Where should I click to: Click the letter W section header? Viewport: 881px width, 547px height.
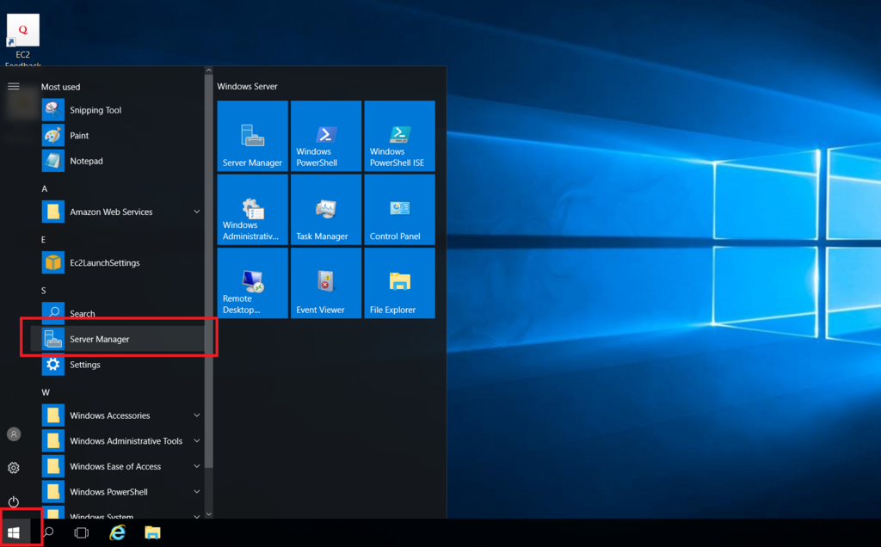click(46, 392)
